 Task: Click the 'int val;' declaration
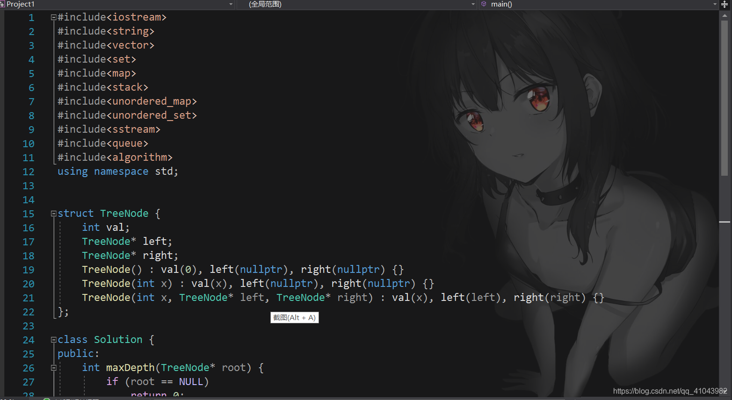coord(106,228)
